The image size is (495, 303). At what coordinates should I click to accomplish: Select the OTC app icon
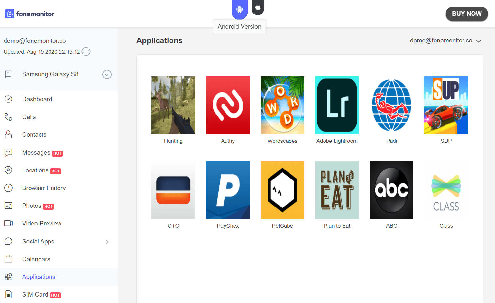tap(173, 190)
